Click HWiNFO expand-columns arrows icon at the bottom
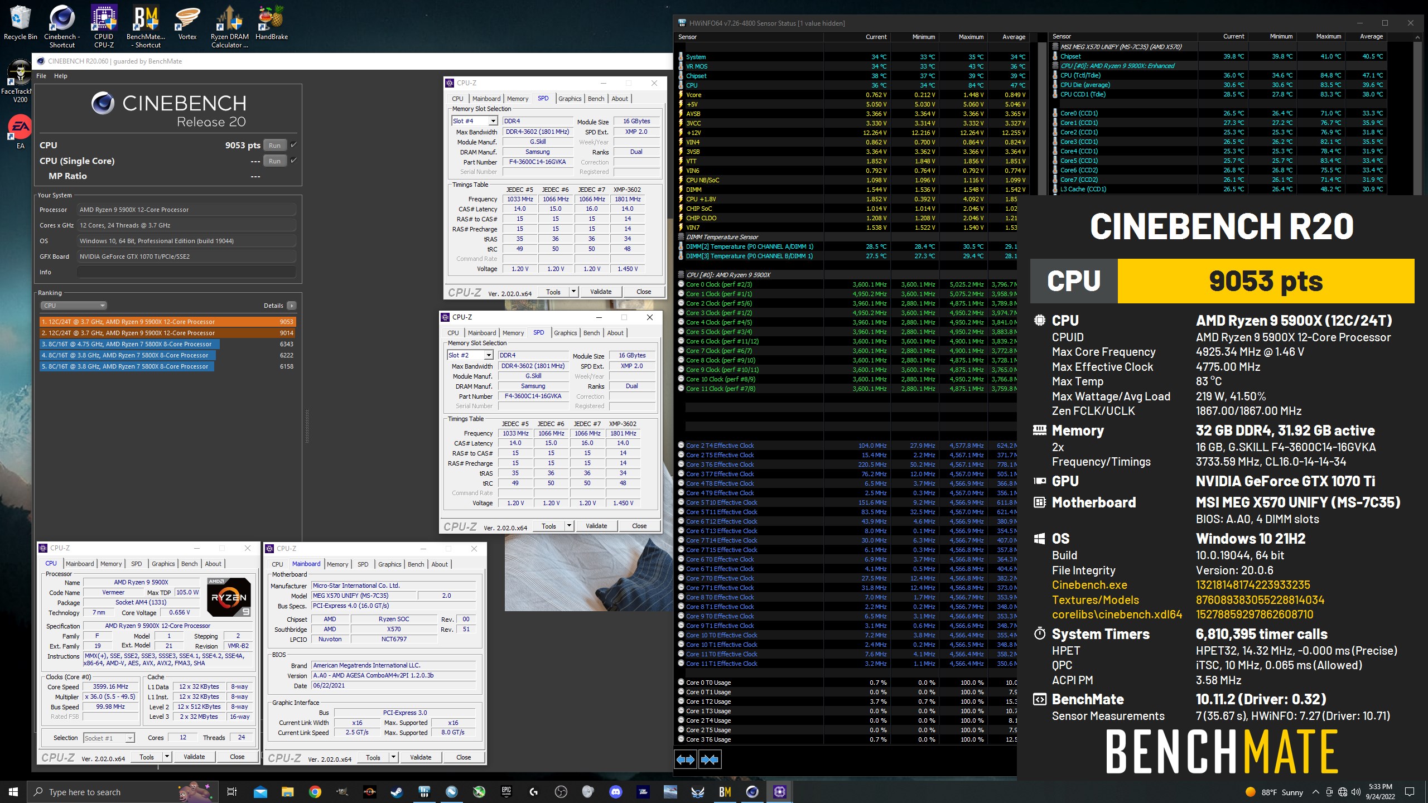 coord(685,759)
